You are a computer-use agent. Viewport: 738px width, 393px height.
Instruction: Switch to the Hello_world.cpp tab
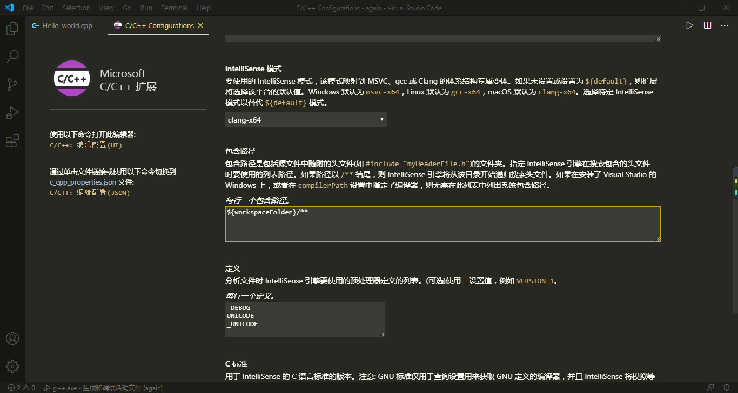coord(62,25)
